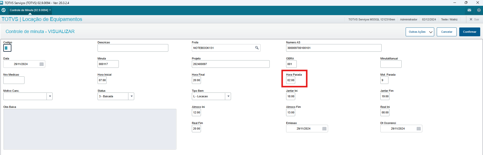Open the Motivo Canc. dropdown
Viewport: 483px width, 155px height.
[x=50, y=96]
